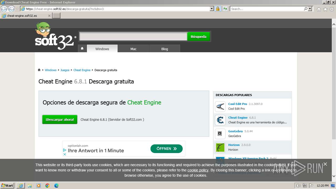Dismiss the cookie banner with X
The width and height of the screenshot is (336, 189).
(325, 164)
